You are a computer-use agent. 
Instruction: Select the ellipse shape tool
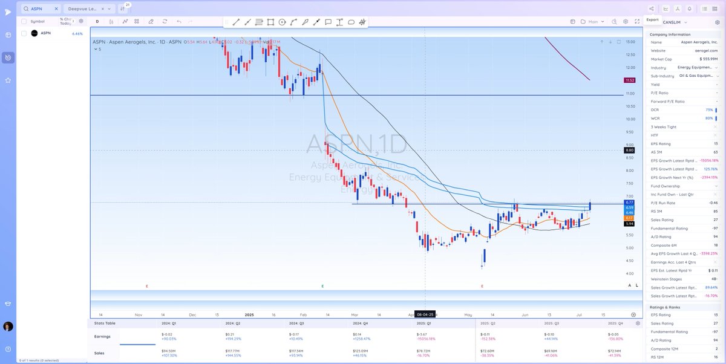tap(351, 22)
